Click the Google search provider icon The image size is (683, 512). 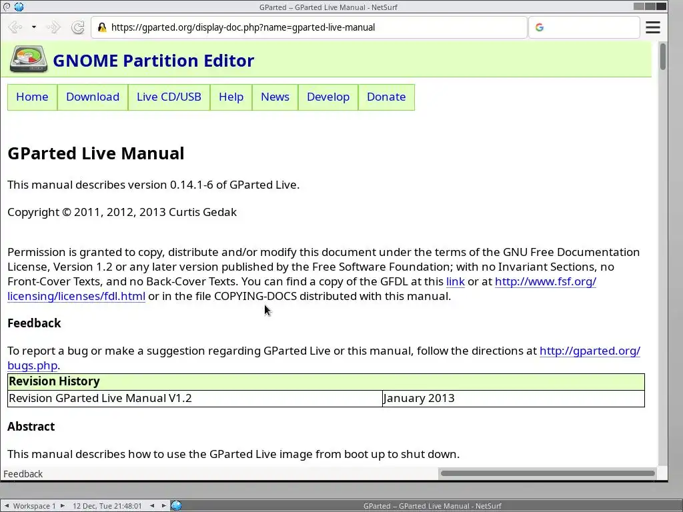pos(539,27)
